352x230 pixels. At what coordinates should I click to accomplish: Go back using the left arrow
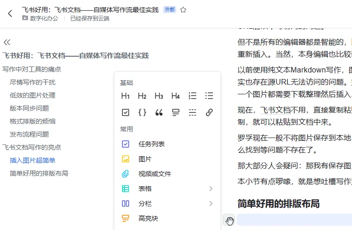coord(10,13)
